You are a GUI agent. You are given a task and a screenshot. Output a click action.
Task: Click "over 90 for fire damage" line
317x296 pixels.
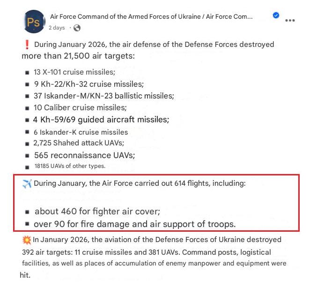point(135,224)
